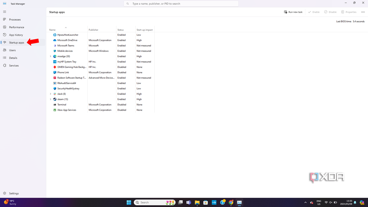Screen dimensions: 368x207
Task: Select the Xbox App Services name
Action: pos(67,110)
